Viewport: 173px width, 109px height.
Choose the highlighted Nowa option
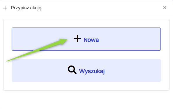[x=86, y=39]
